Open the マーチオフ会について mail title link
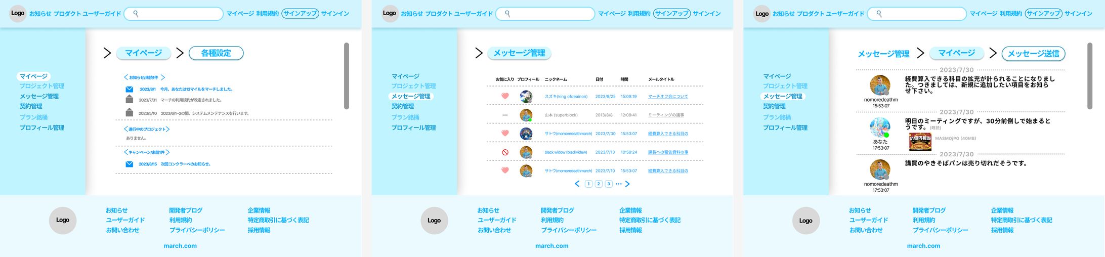 [668, 96]
